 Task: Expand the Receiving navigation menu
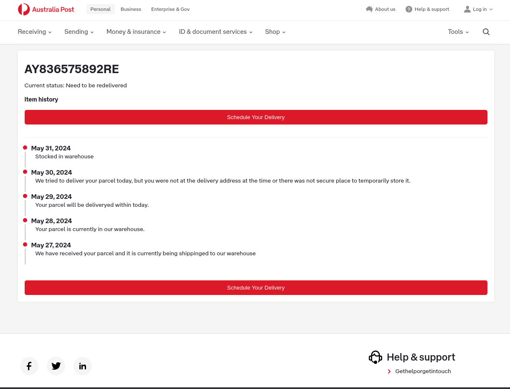[34, 32]
